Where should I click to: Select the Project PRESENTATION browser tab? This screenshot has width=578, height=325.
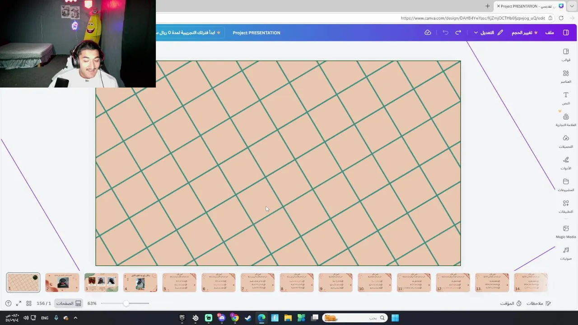click(530, 6)
